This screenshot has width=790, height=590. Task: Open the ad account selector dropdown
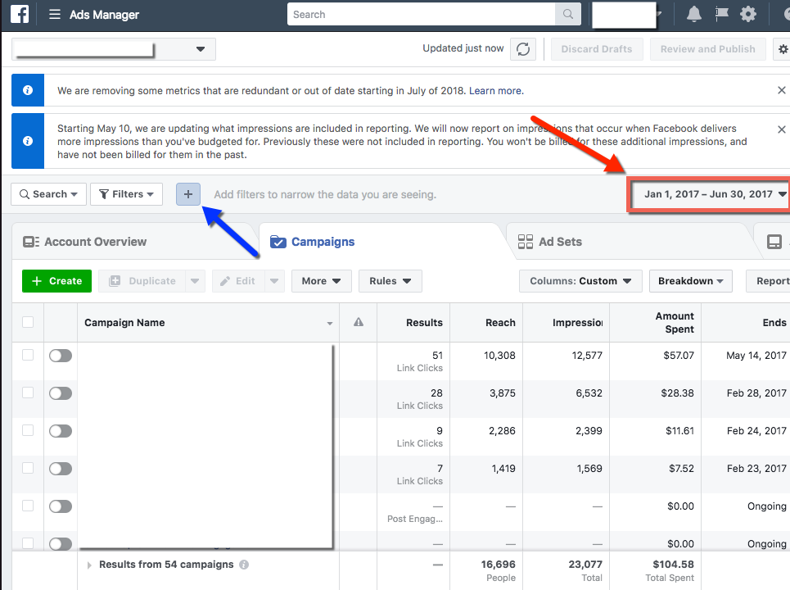[x=114, y=49]
